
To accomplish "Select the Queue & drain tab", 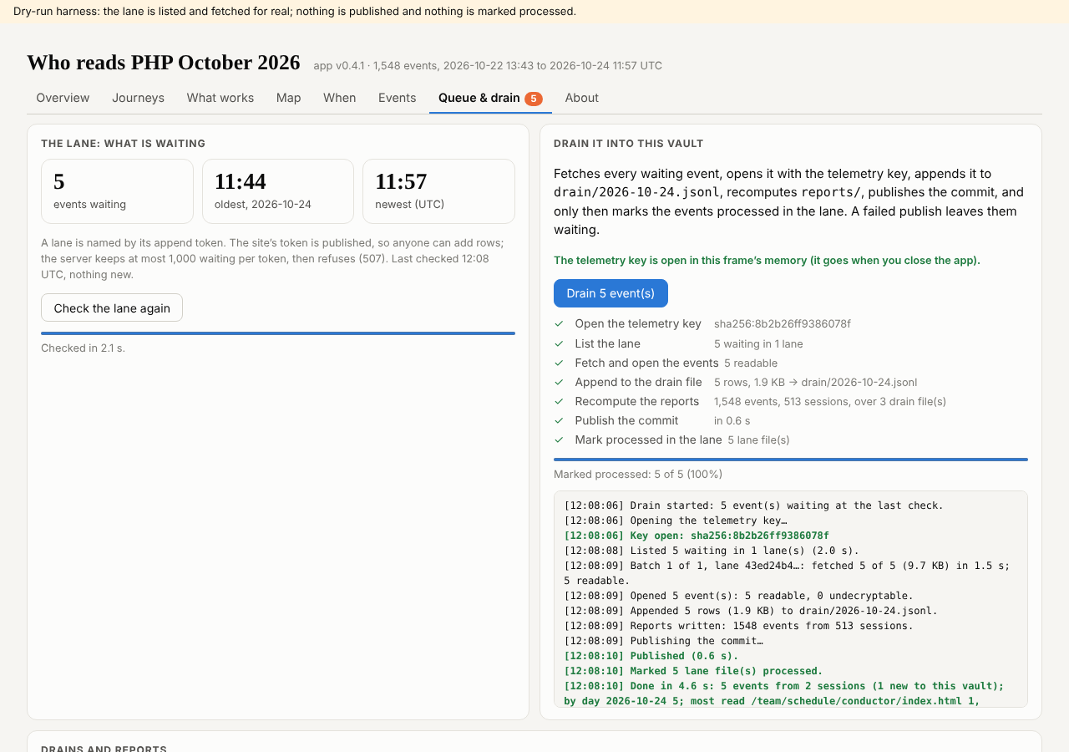I will pos(490,98).
